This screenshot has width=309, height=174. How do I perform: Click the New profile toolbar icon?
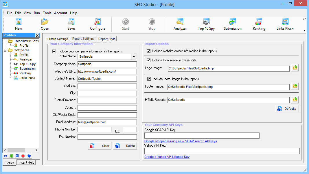[18, 24]
